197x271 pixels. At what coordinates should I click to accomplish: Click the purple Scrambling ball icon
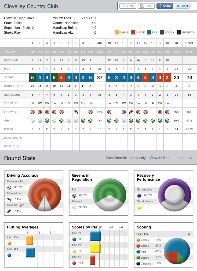point(139,195)
